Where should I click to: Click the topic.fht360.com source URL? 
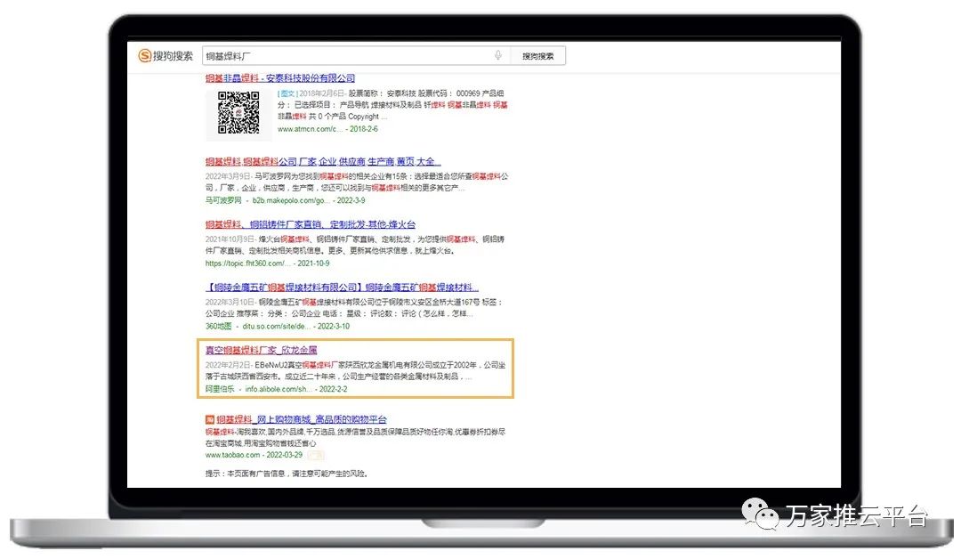pyautogui.click(x=247, y=263)
